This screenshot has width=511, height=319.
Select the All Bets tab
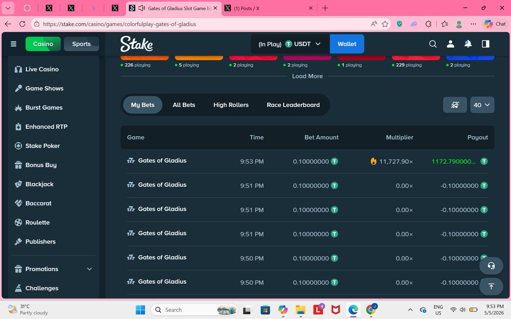[x=184, y=105]
